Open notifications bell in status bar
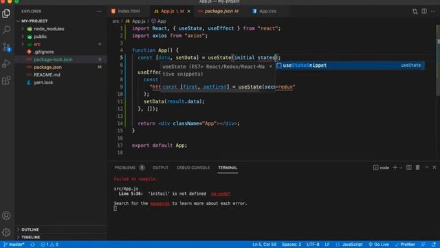The width and height of the screenshot is (440, 248). click(x=434, y=245)
